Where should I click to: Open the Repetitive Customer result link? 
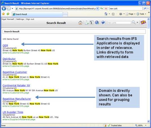tap(15, 72)
